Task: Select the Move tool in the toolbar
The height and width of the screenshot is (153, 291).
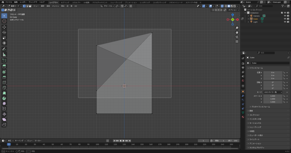Action: (4, 27)
